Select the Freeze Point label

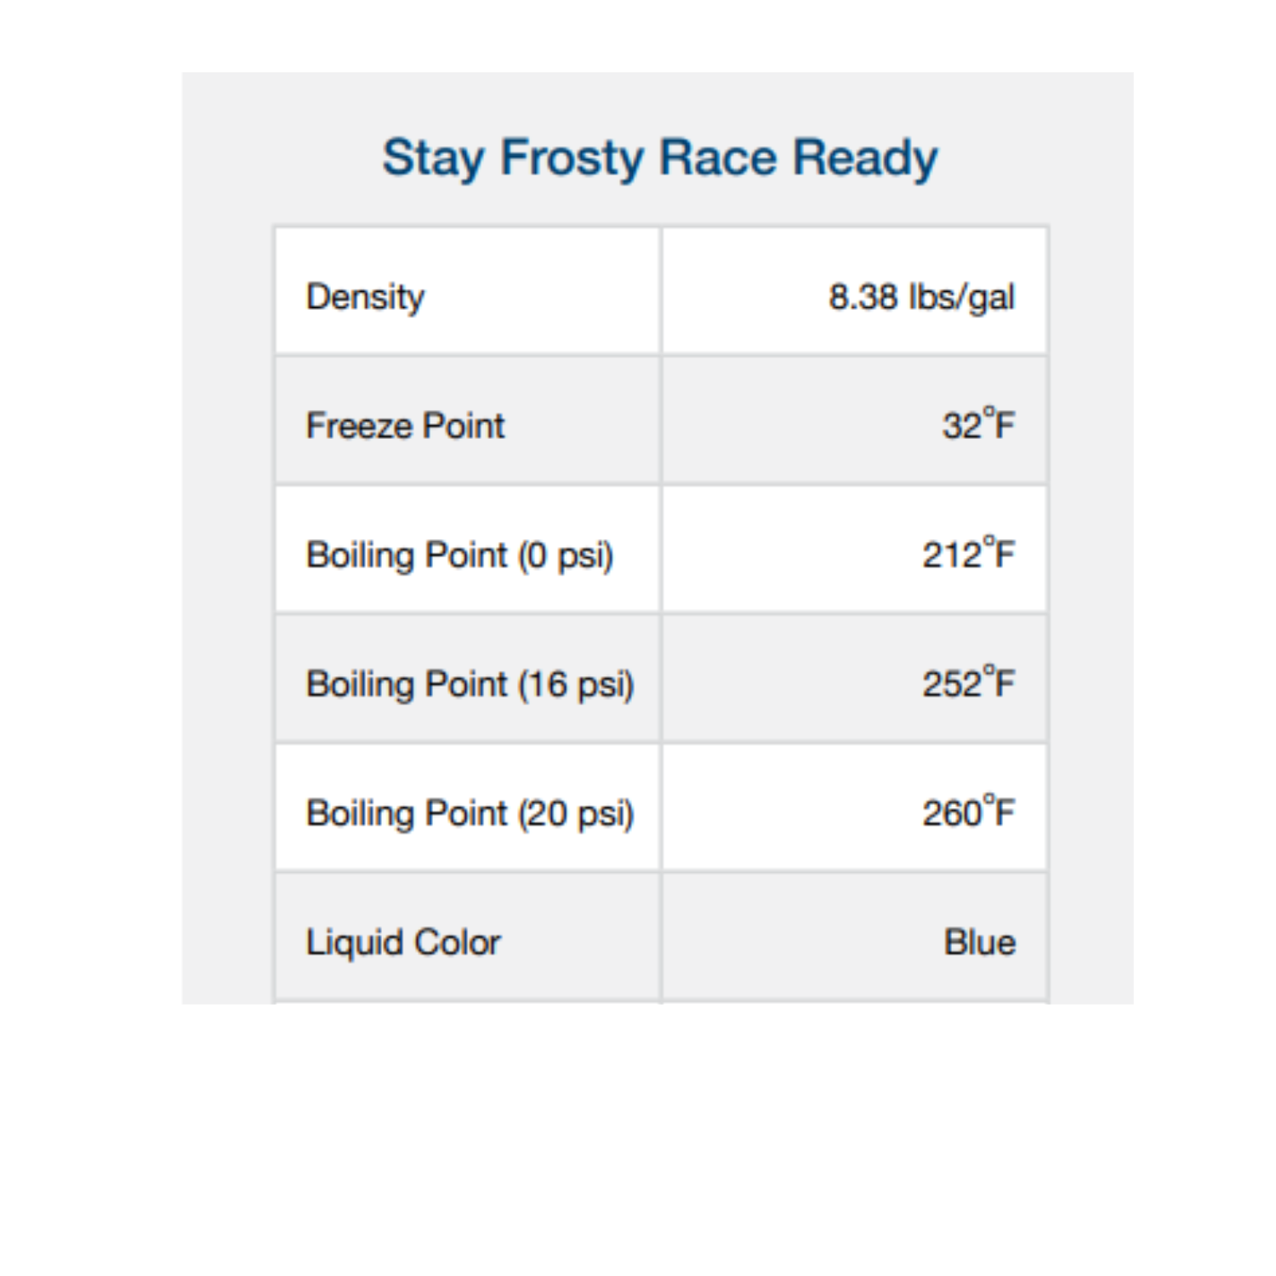(x=405, y=425)
